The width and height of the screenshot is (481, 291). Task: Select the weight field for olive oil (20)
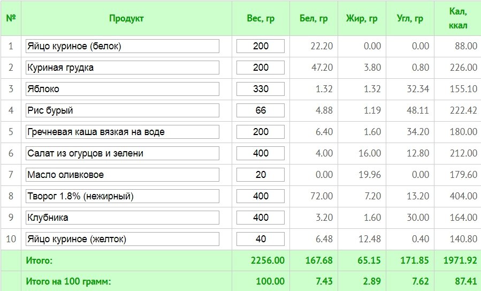pos(261,175)
